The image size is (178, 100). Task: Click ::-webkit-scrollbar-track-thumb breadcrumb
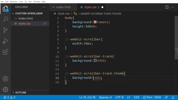pyautogui.click(x=100, y=14)
